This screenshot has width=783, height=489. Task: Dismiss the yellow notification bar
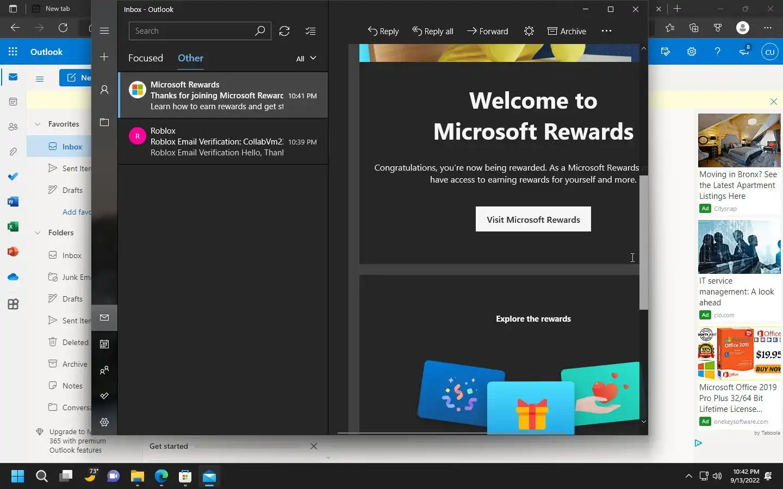pos(774,102)
